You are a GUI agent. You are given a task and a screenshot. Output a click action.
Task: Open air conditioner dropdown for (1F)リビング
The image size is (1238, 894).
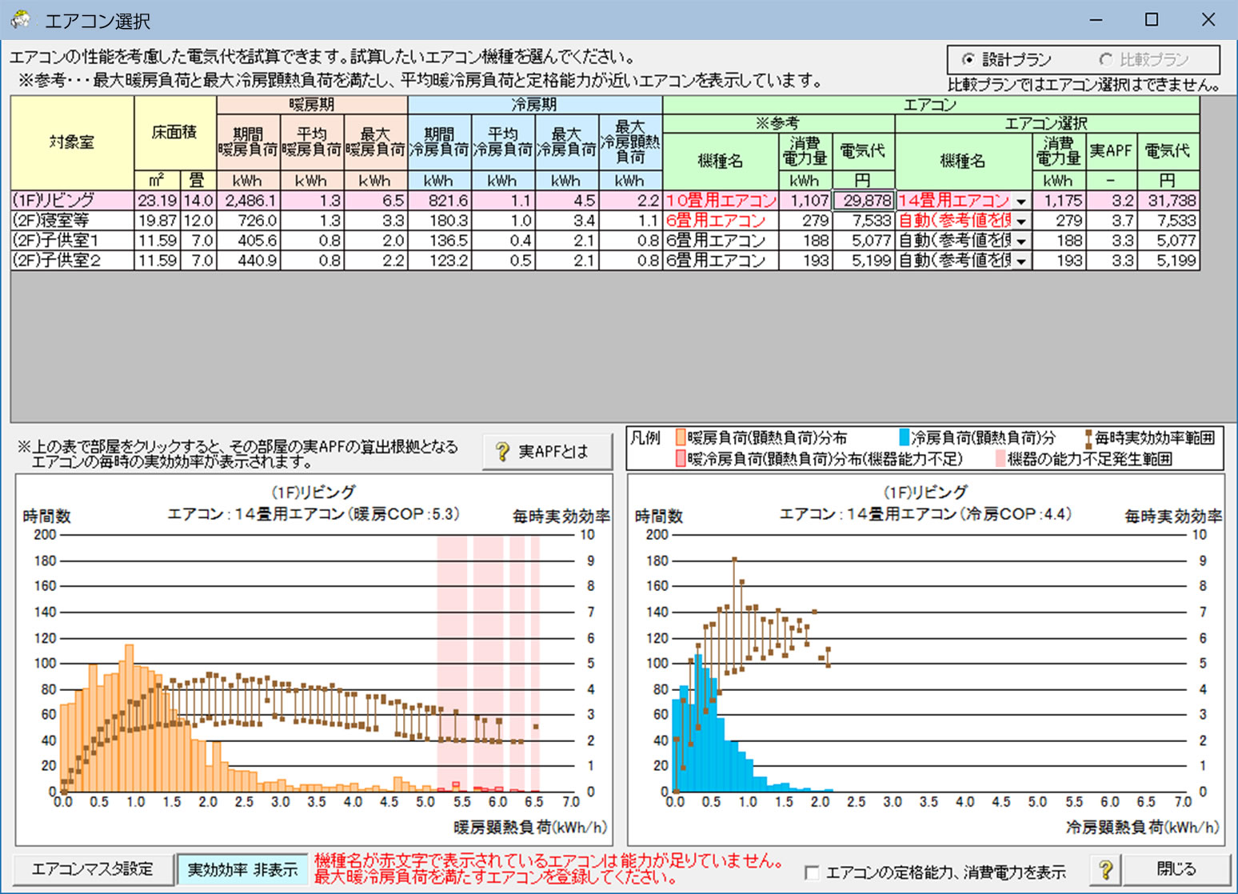[x=1021, y=202]
